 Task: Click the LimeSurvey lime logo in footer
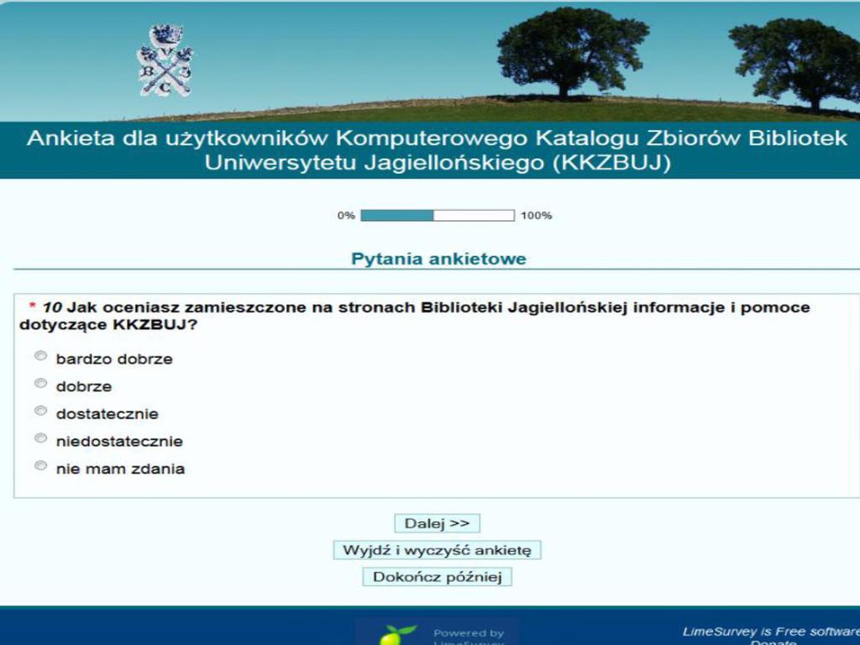click(x=399, y=635)
